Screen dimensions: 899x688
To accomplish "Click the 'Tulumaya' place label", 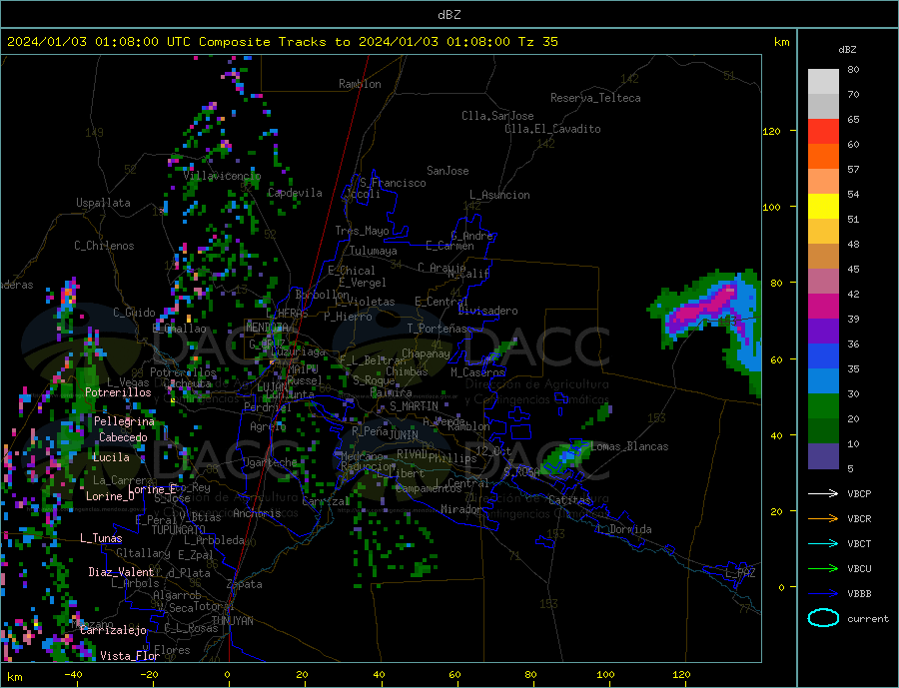I will pos(373,251).
